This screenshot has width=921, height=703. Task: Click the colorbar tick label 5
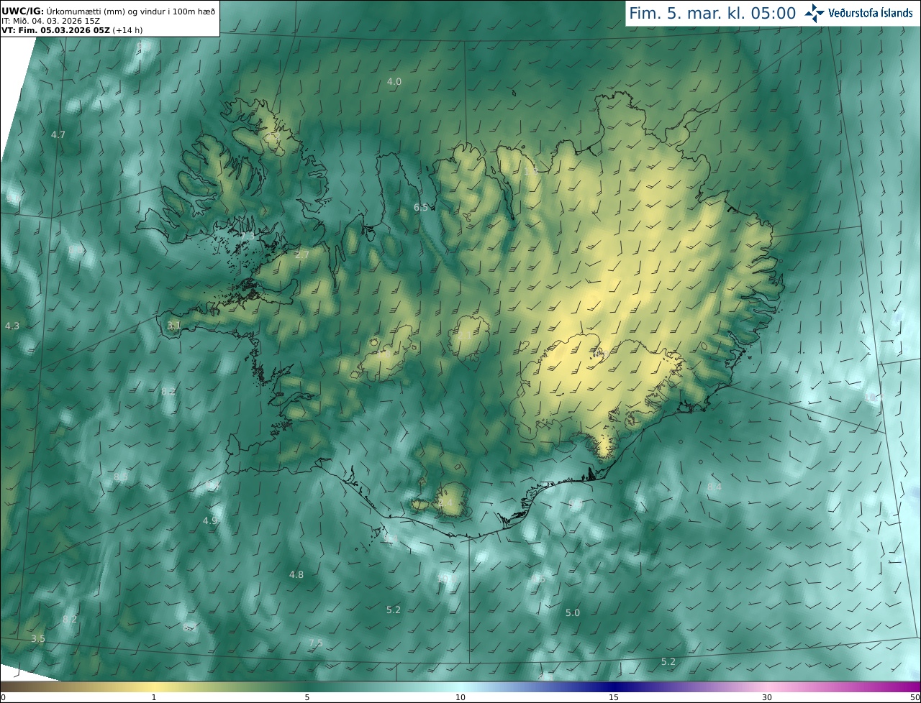pyautogui.click(x=307, y=697)
